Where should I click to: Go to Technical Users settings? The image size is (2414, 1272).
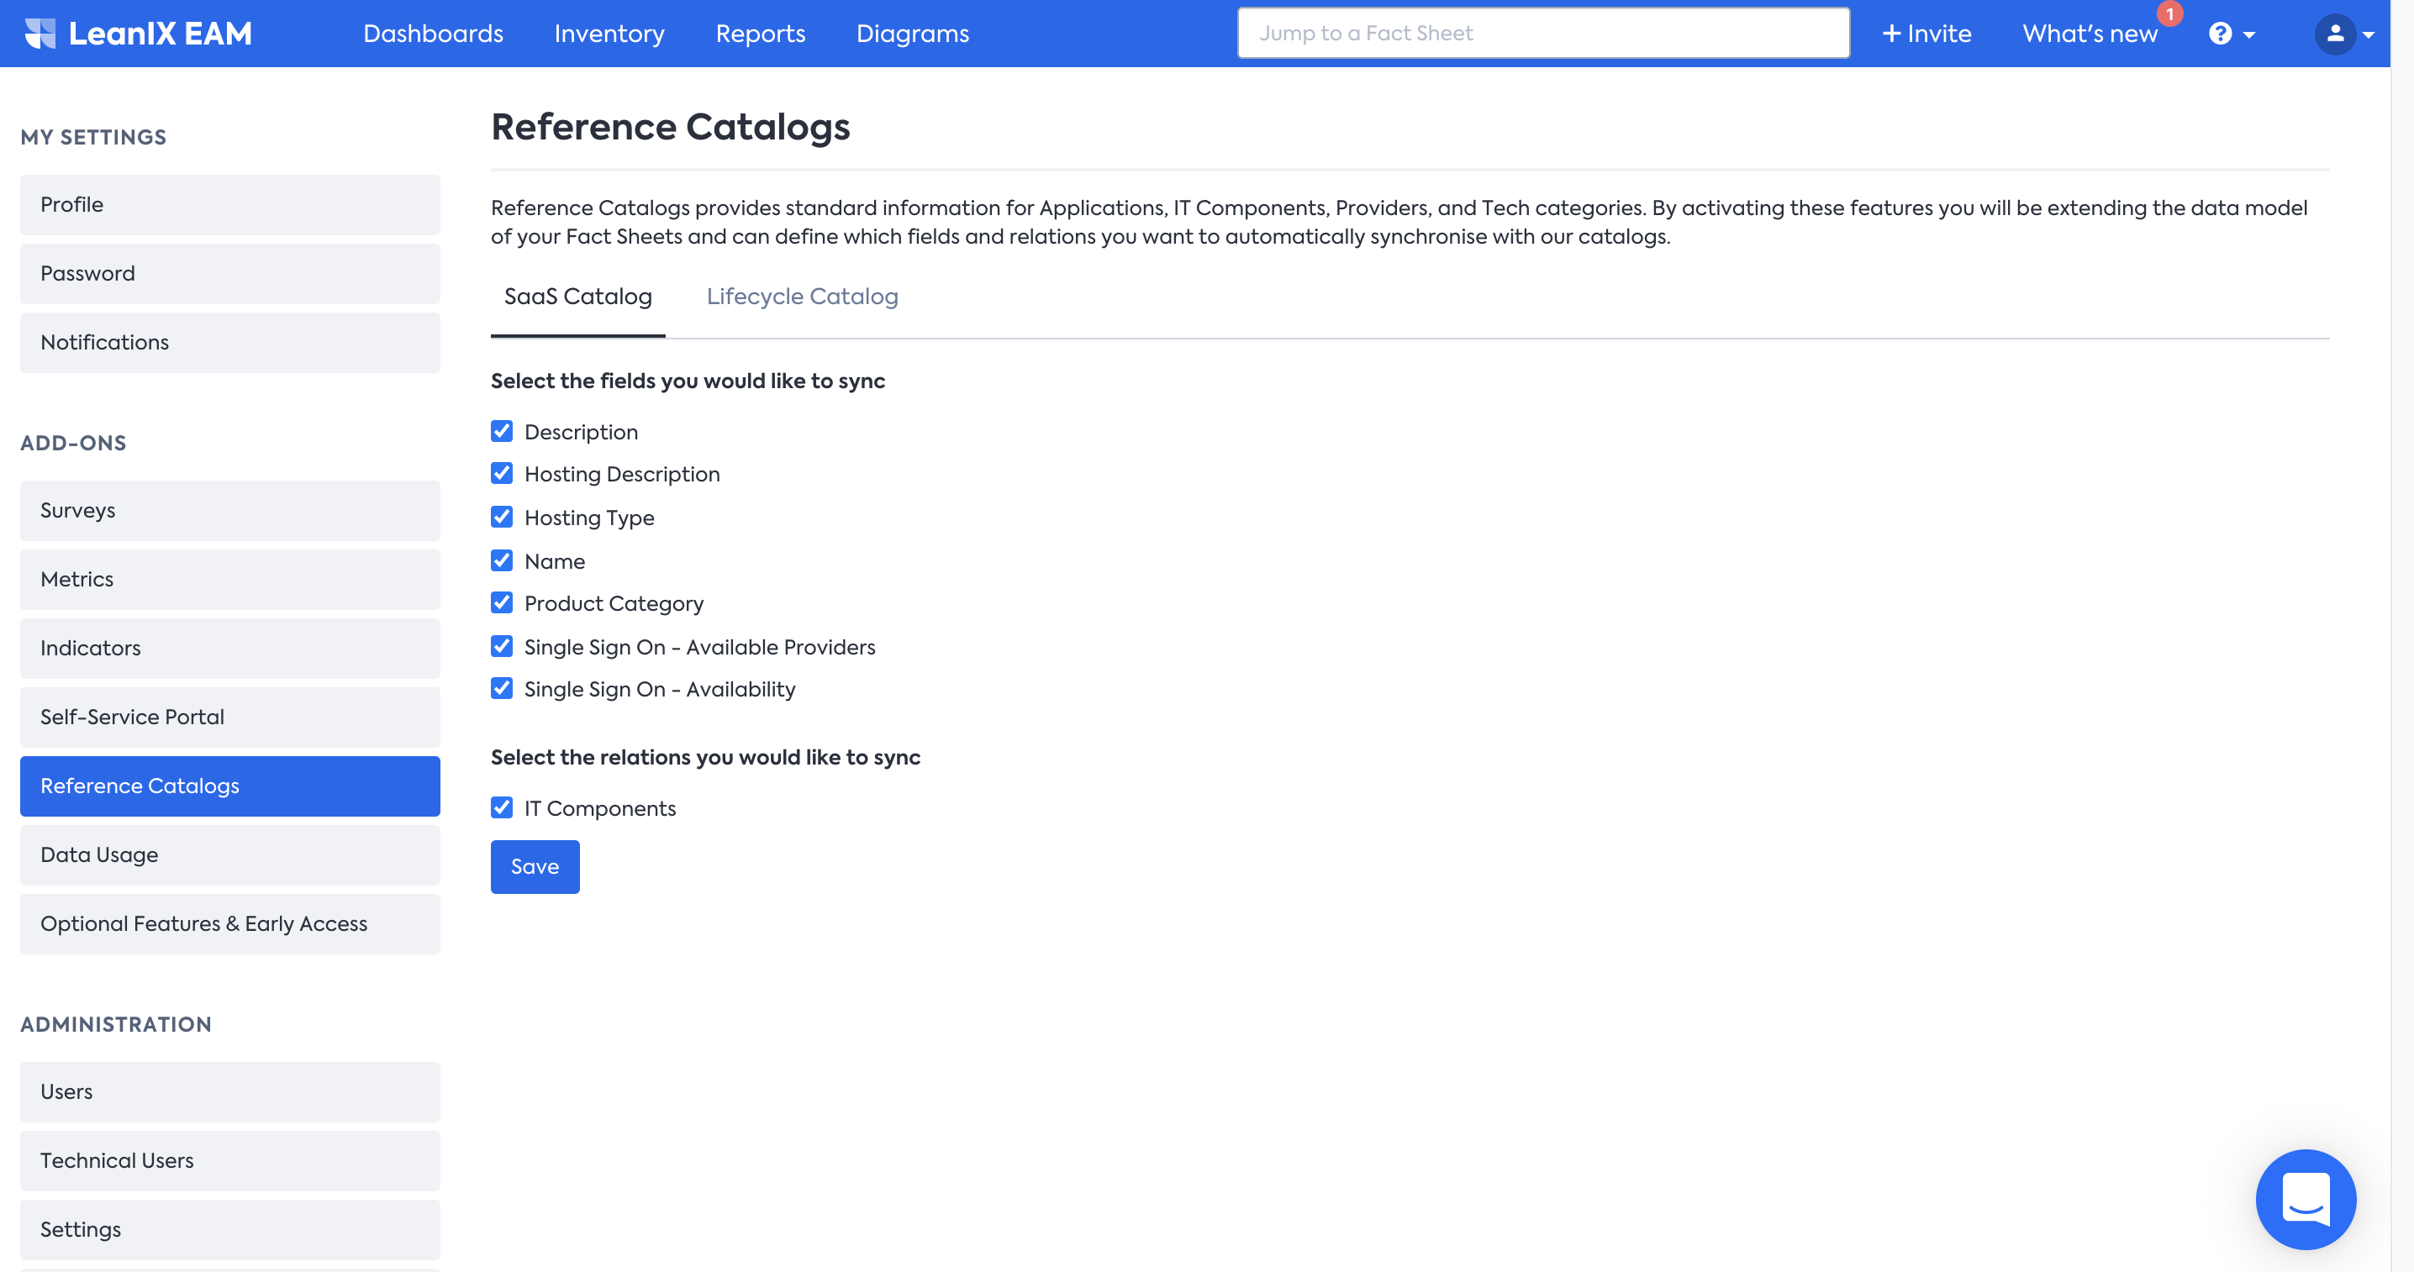(x=229, y=1160)
